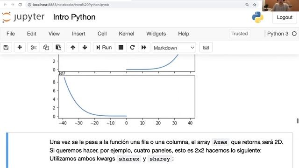This screenshot has height=168, width=299.
Task: Click the Logout button
Action: click(x=285, y=17)
